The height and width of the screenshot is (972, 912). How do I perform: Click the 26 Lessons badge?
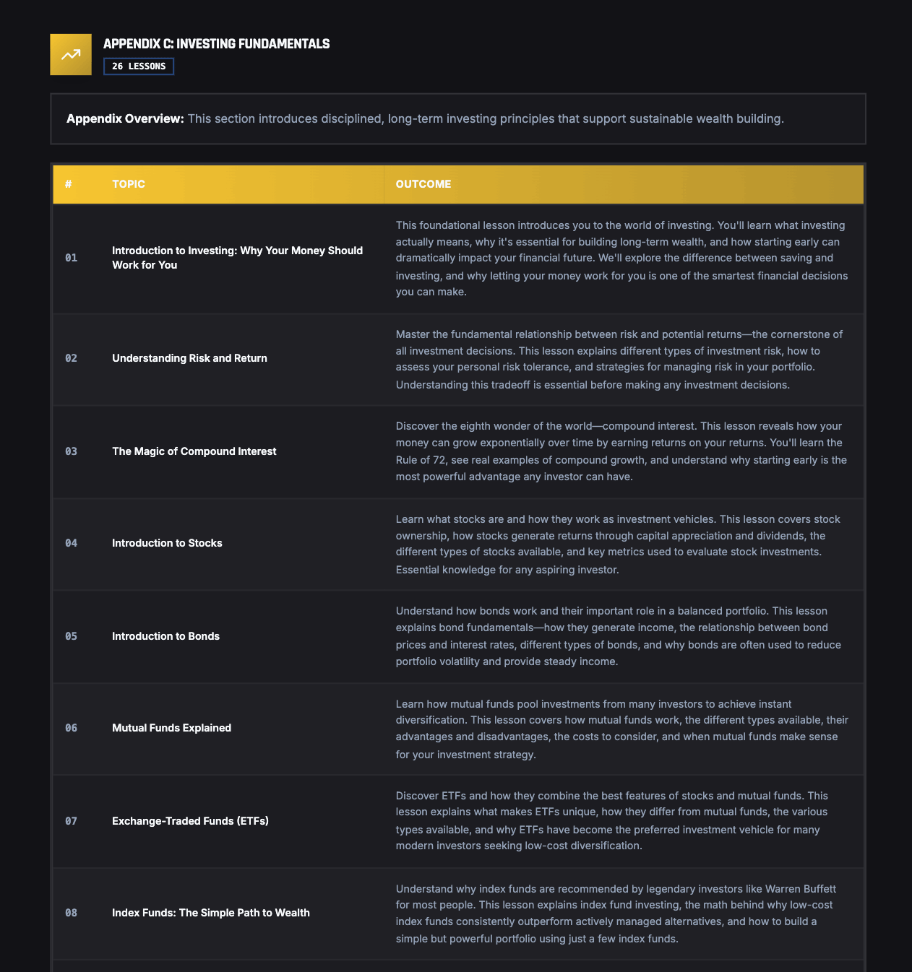click(x=139, y=66)
